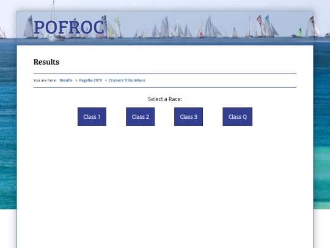Click the 'Select a Race:' label

(x=165, y=99)
